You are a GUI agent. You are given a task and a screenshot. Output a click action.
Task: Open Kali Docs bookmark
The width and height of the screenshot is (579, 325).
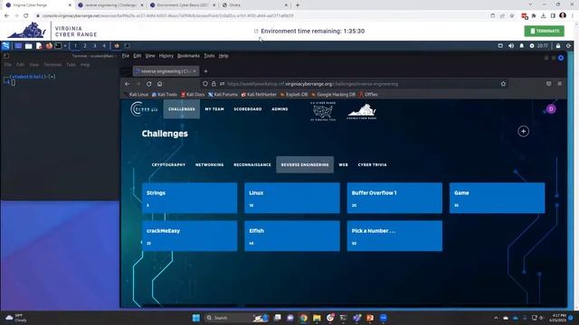click(x=193, y=94)
